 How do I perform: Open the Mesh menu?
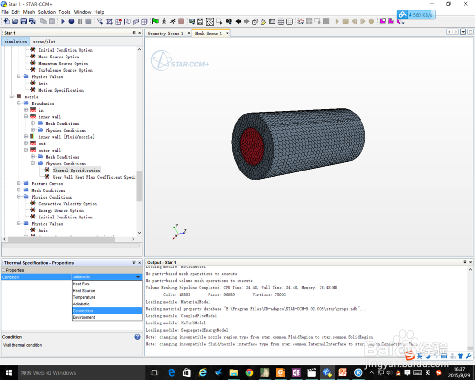coord(29,12)
